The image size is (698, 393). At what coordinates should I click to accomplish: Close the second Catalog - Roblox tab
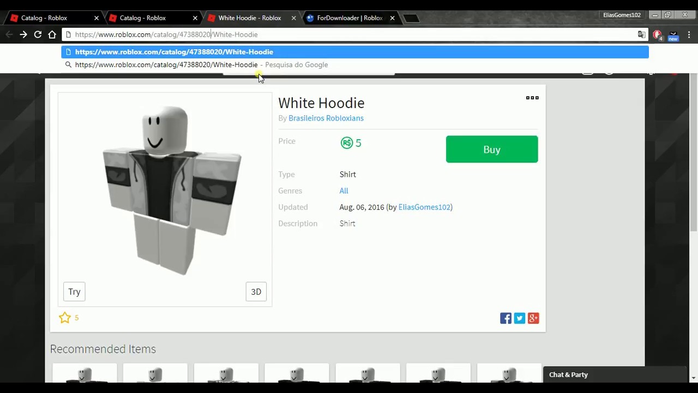pyautogui.click(x=195, y=18)
